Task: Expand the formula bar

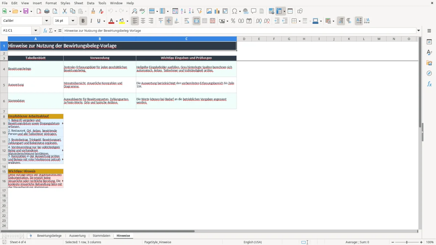Action: click(x=419, y=30)
